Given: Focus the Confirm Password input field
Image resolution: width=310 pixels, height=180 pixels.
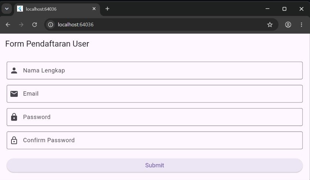Looking at the screenshot, I should 154,140.
